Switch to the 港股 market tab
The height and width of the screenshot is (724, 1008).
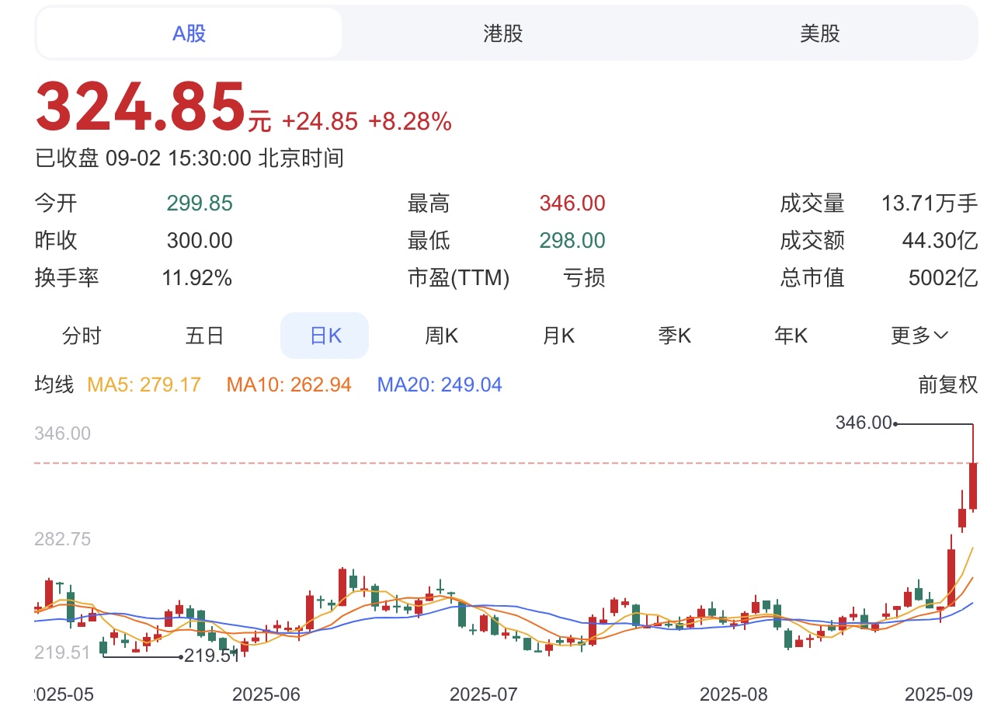[503, 33]
